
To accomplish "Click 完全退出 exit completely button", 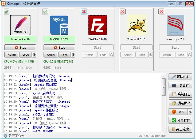I will [181, 129].
